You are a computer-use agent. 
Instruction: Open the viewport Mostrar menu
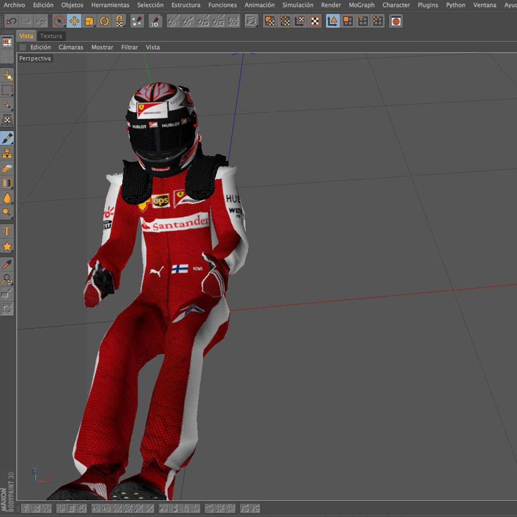(102, 47)
